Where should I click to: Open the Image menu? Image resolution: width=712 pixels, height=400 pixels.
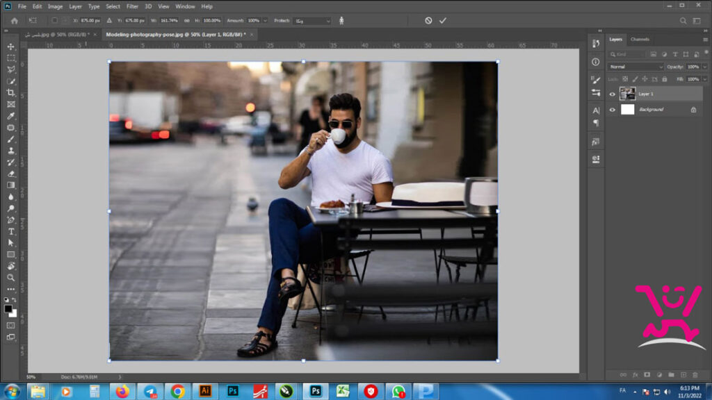tap(56, 6)
